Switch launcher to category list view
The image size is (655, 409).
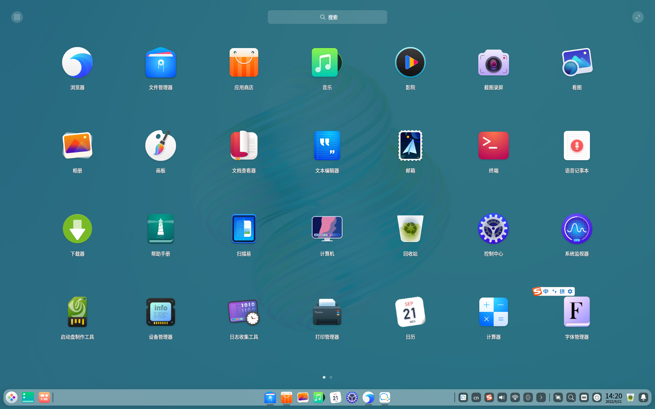click(x=17, y=17)
